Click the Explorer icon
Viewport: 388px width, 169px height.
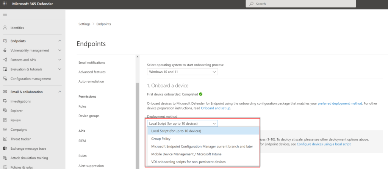5,111
